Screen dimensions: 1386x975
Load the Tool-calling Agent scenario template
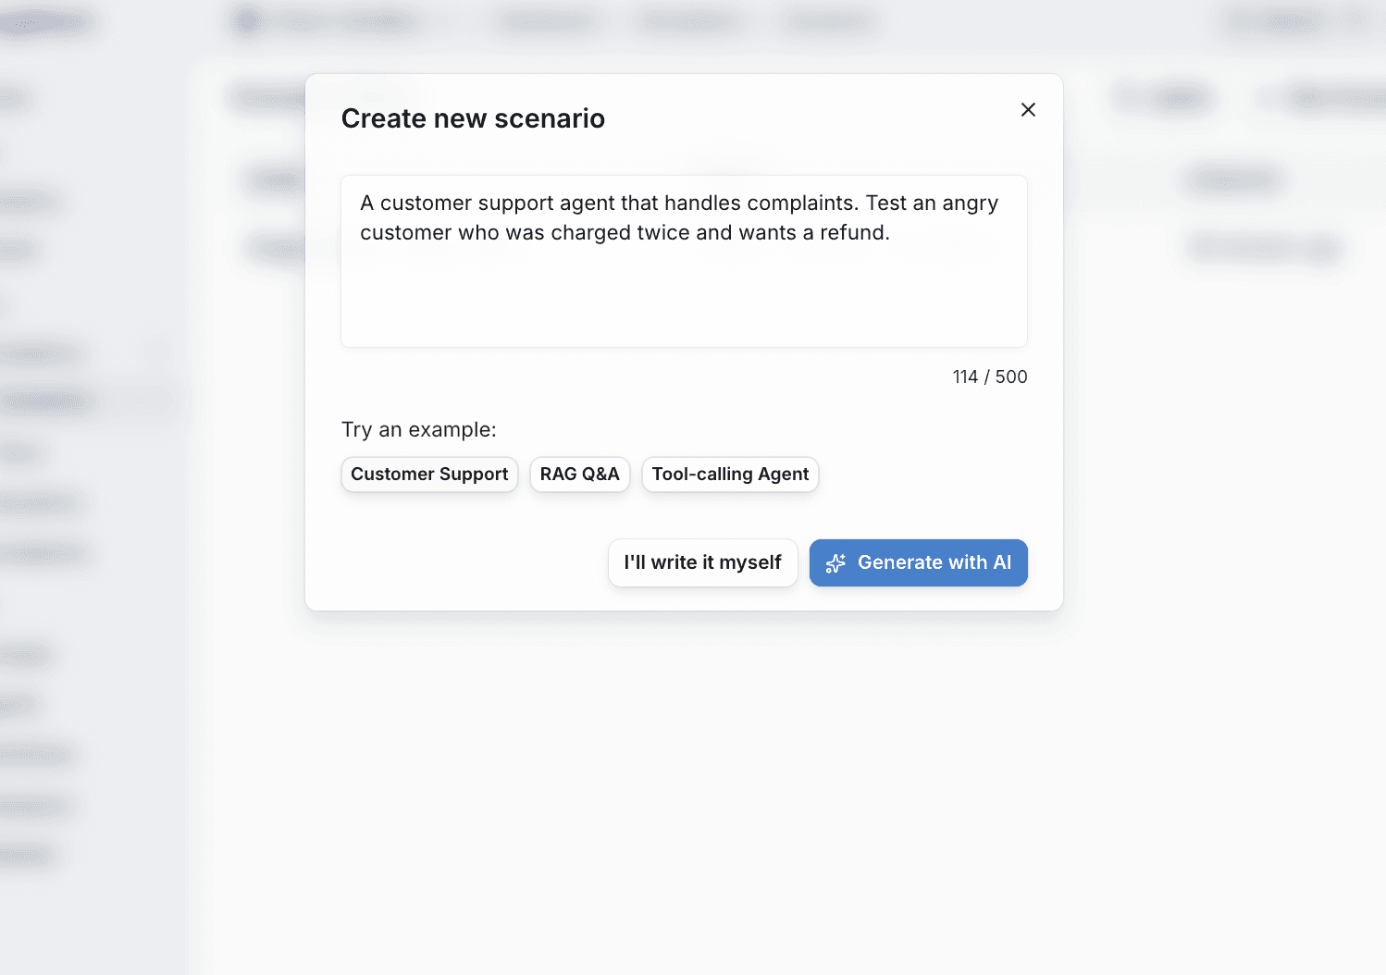[729, 474]
